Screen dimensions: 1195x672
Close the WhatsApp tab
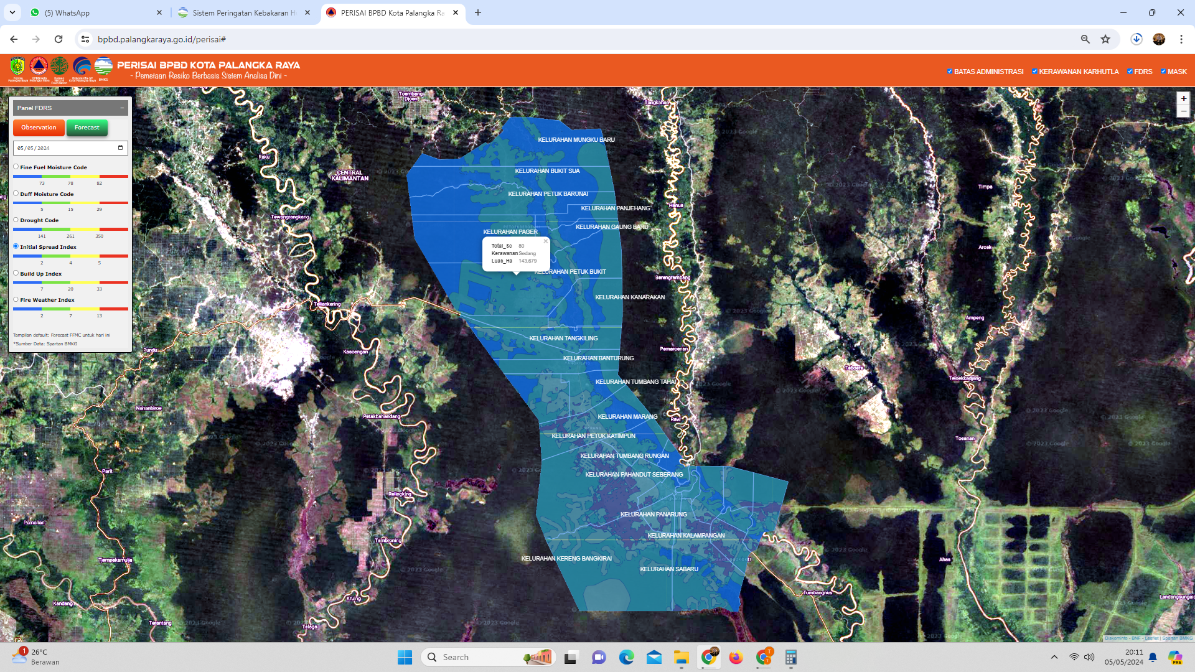(159, 12)
